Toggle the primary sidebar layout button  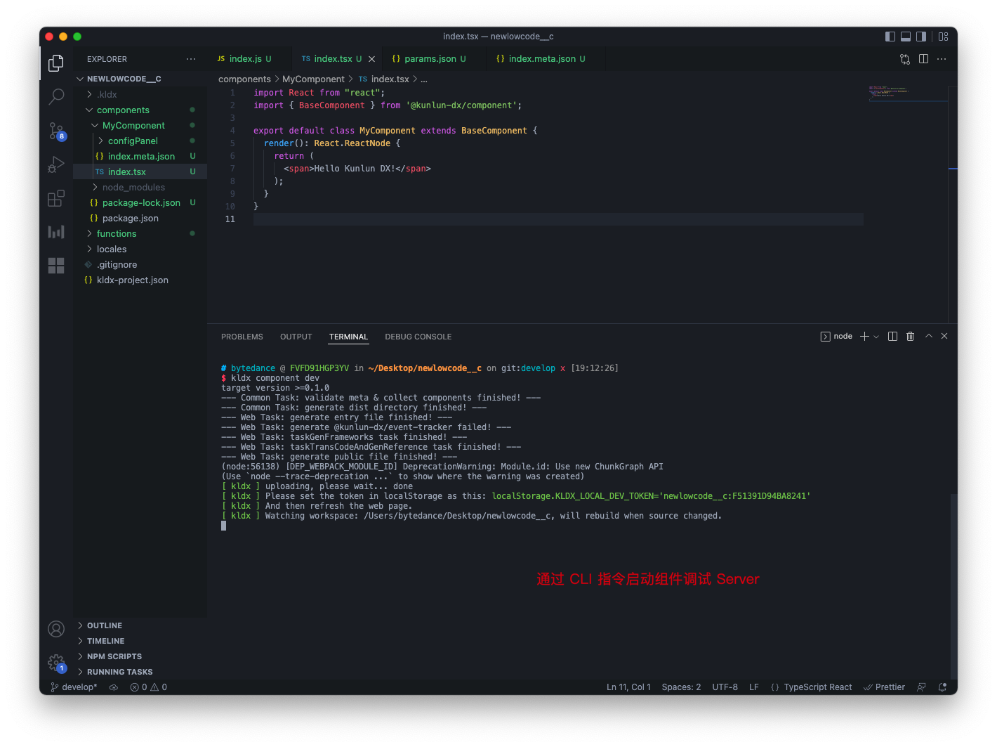click(x=890, y=37)
